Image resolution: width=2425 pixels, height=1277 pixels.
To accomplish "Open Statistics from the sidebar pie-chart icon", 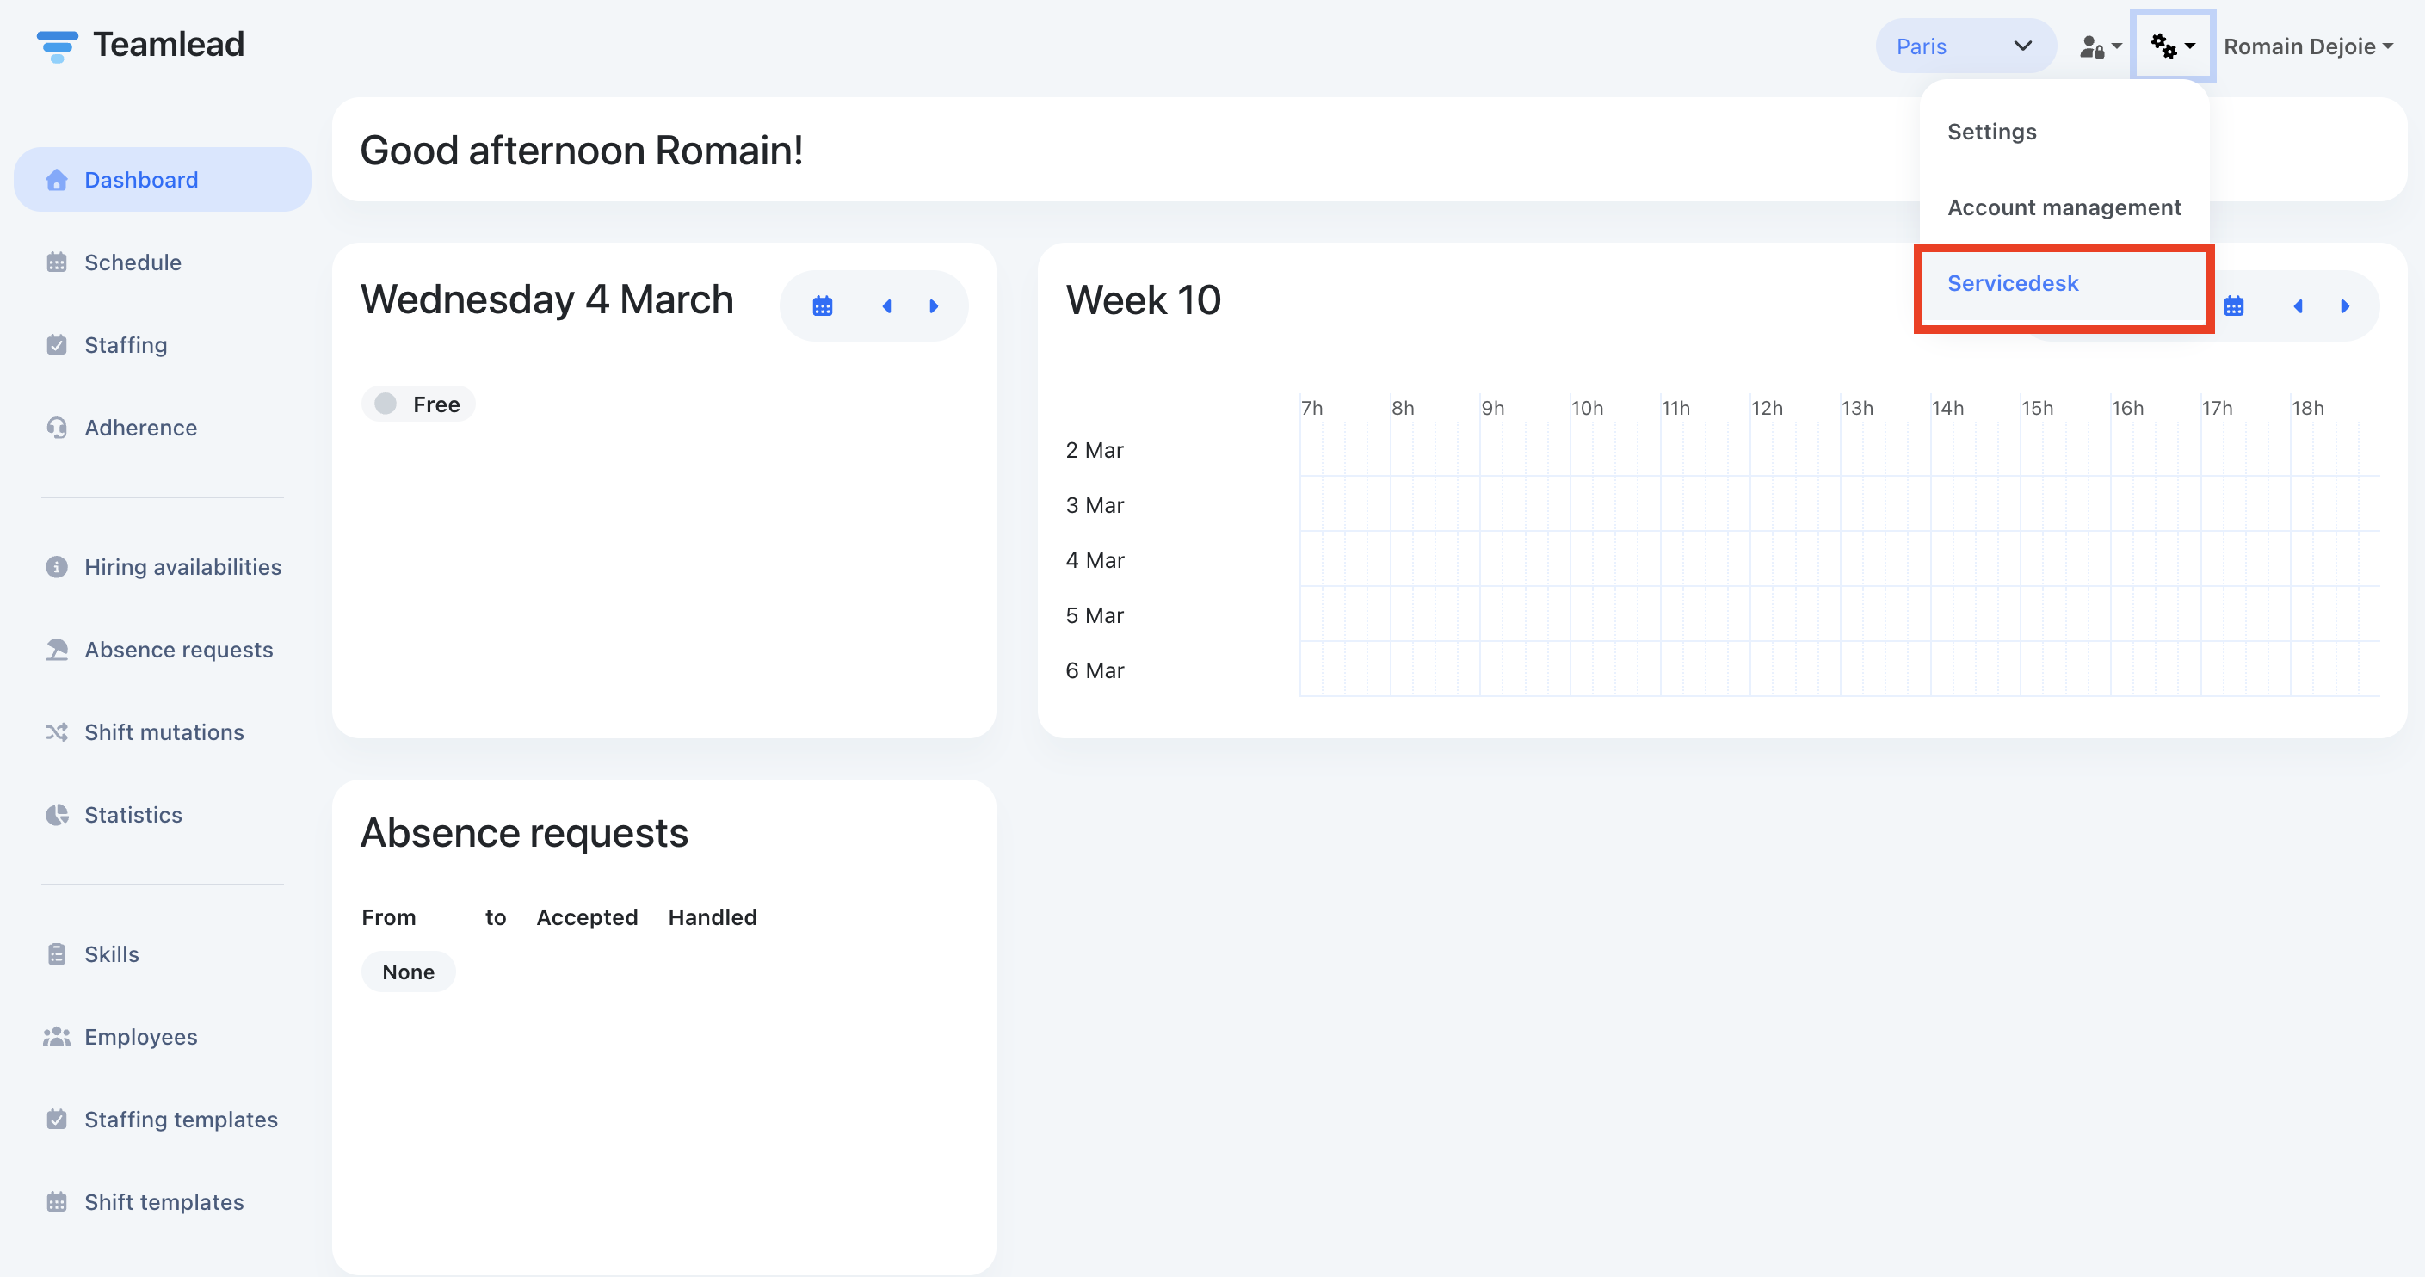I will click(57, 814).
